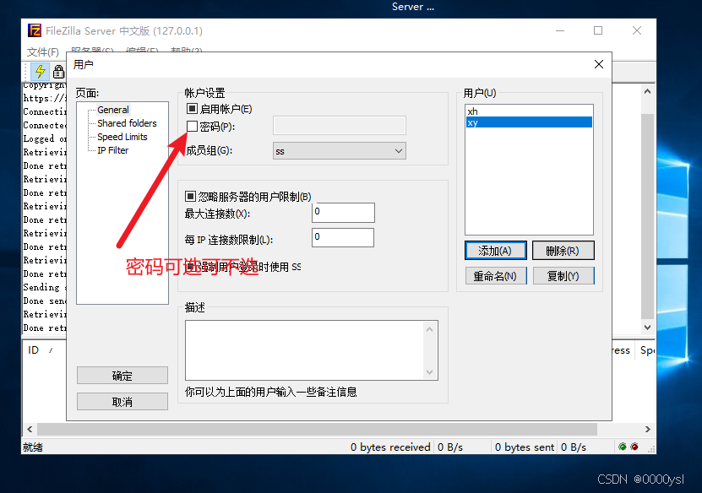702x493 pixels.
Task: Click the 删除(R) delete user button
Action: [x=563, y=251]
